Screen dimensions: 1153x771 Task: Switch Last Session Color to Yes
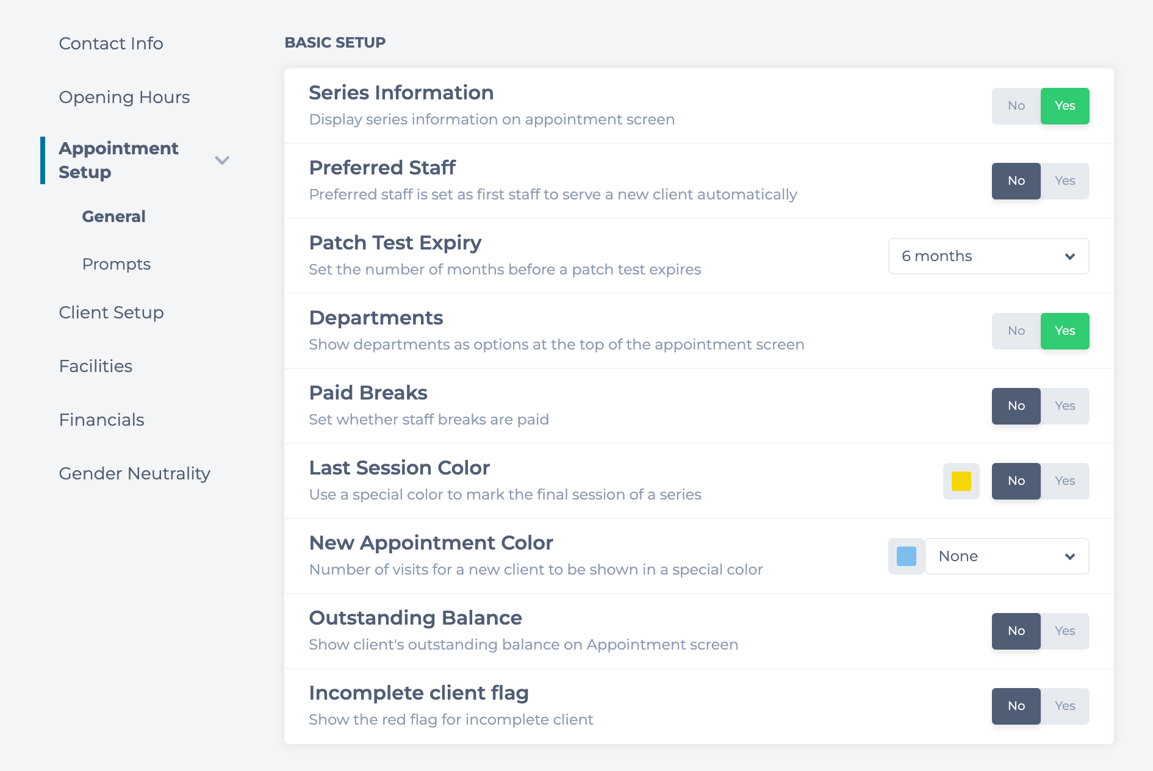point(1065,481)
